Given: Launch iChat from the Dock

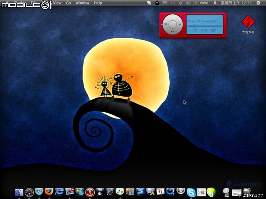Looking at the screenshot, I should pyautogui.click(x=150, y=192).
